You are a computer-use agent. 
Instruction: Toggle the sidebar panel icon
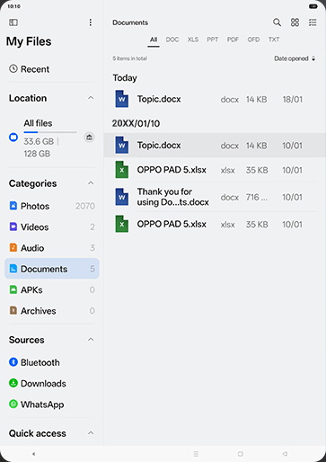point(13,22)
